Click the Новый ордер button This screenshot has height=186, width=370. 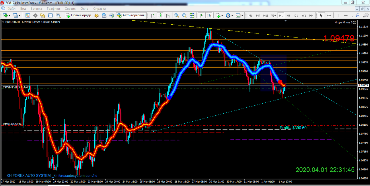point(78,15)
